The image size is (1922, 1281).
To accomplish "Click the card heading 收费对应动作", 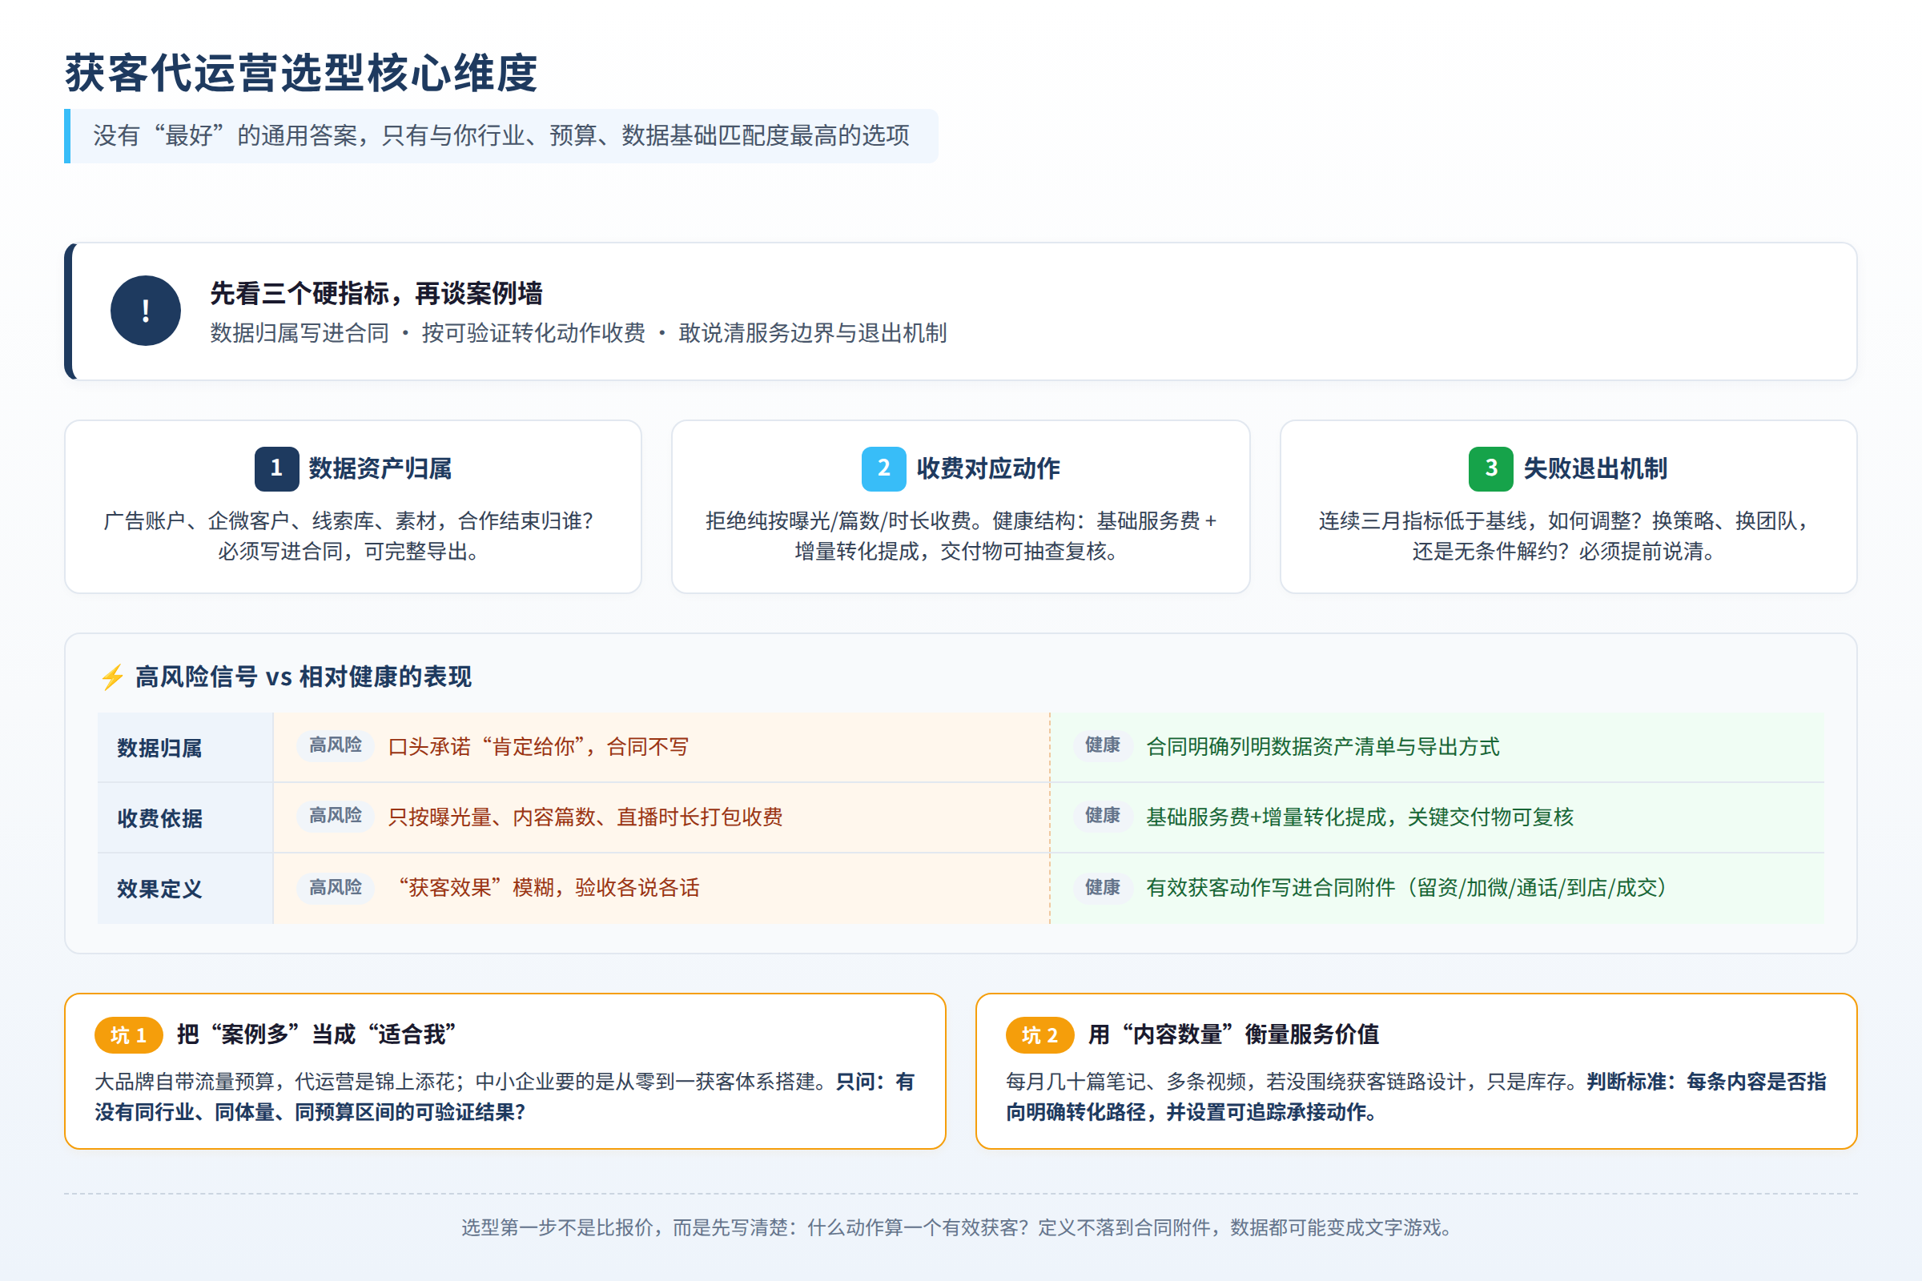I will 988,468.
